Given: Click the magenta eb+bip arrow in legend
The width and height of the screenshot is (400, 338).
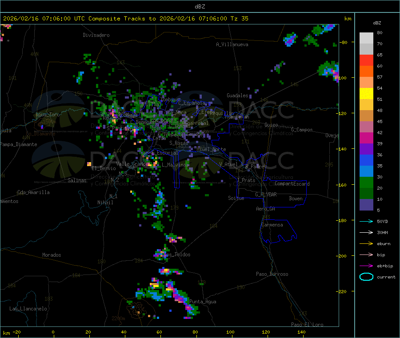Looking at the screenshot, I should [x=366, y=266].
